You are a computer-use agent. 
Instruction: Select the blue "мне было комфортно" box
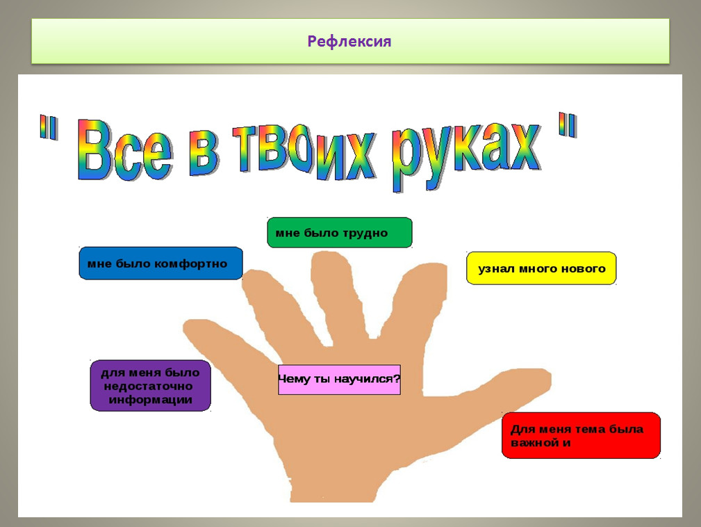point(161,263)
